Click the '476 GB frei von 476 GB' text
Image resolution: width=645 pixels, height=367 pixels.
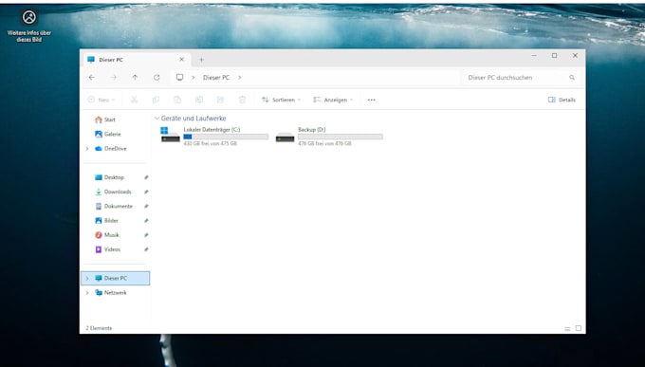324,143
